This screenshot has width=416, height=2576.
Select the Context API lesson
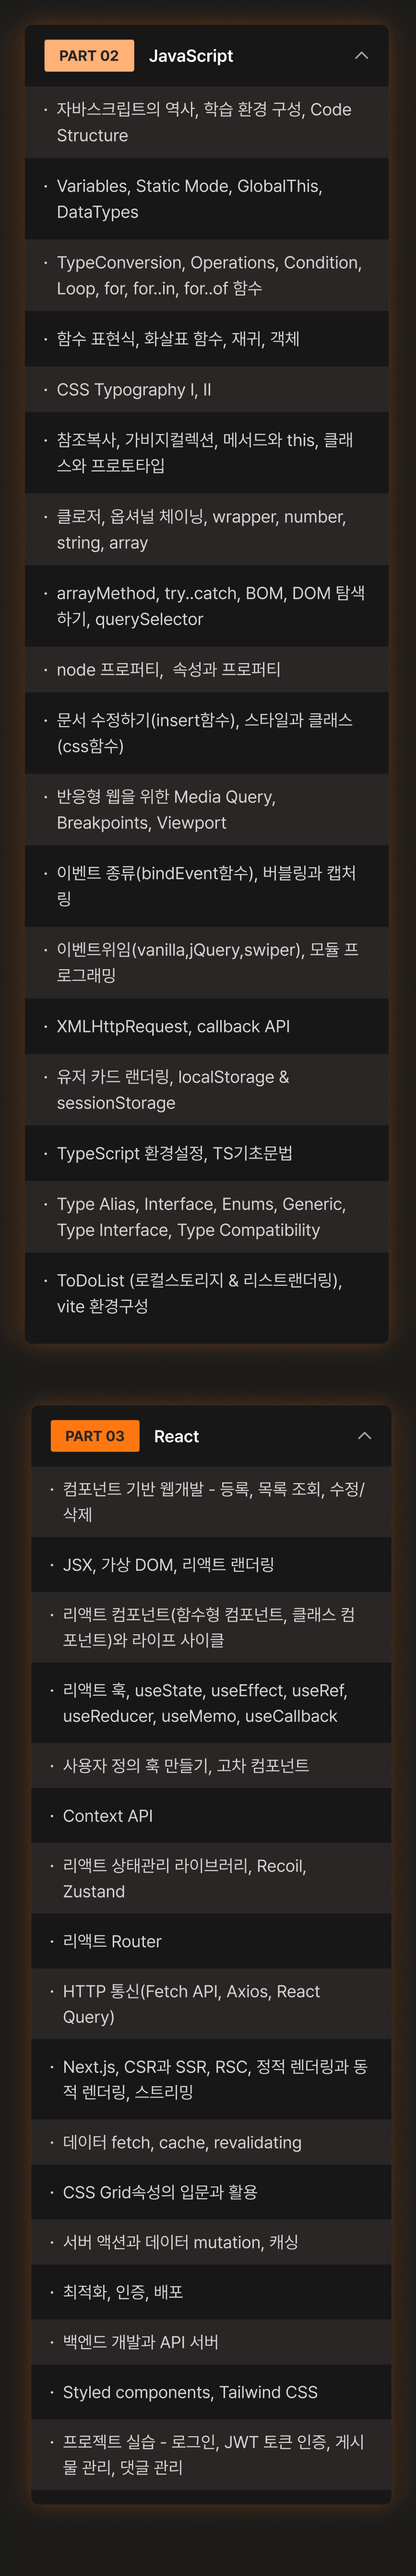tap(108, 1815)
